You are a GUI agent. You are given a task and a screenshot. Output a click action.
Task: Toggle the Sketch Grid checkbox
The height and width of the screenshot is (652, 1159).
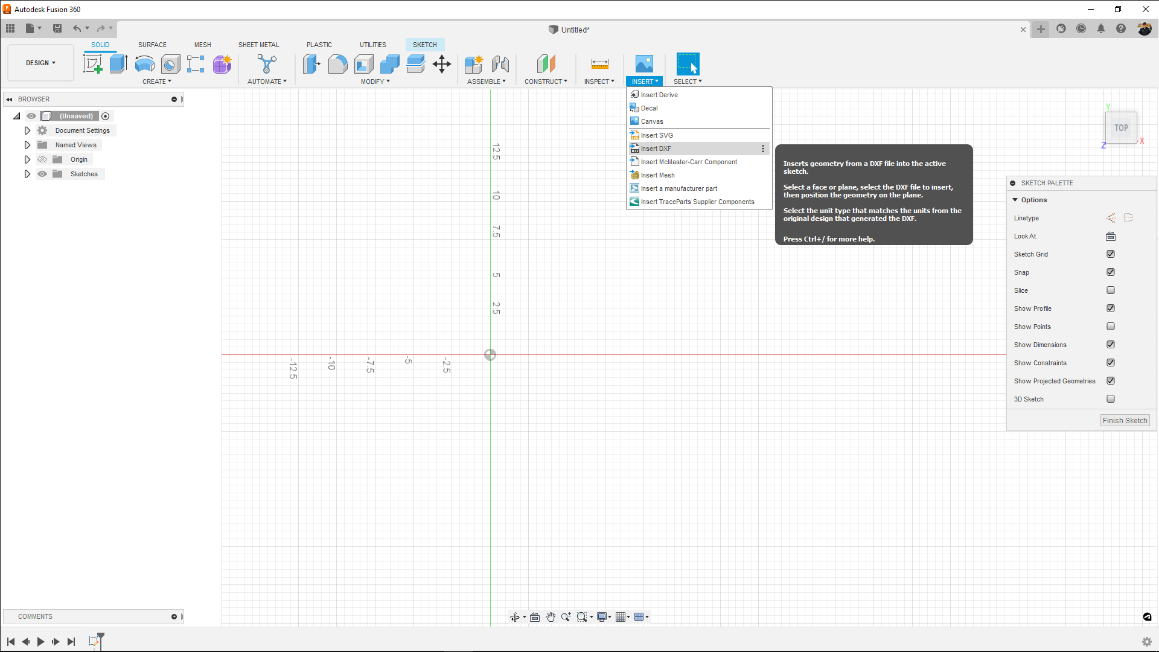pyautogui.click(x=1111, y=254)
